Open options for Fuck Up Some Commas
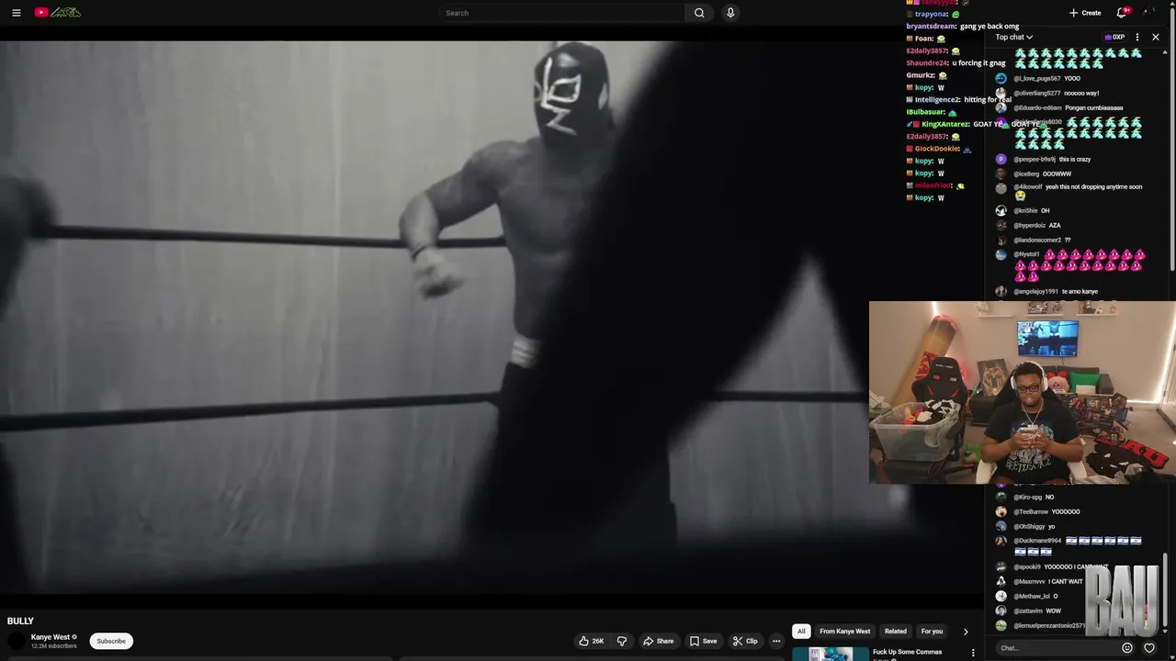Viewport: 1176px width, 661px height. coord(973,654)
